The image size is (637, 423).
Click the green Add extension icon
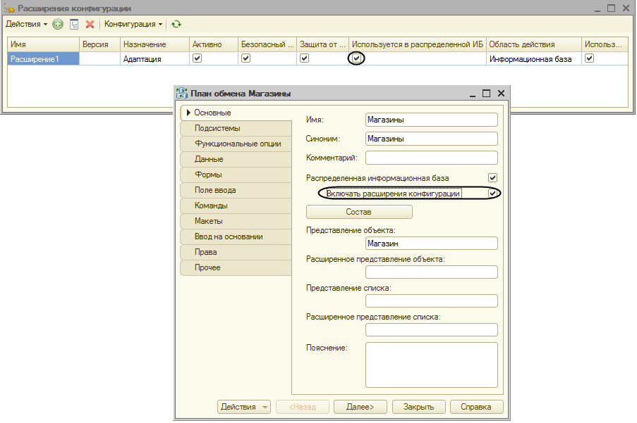(58, 25)
